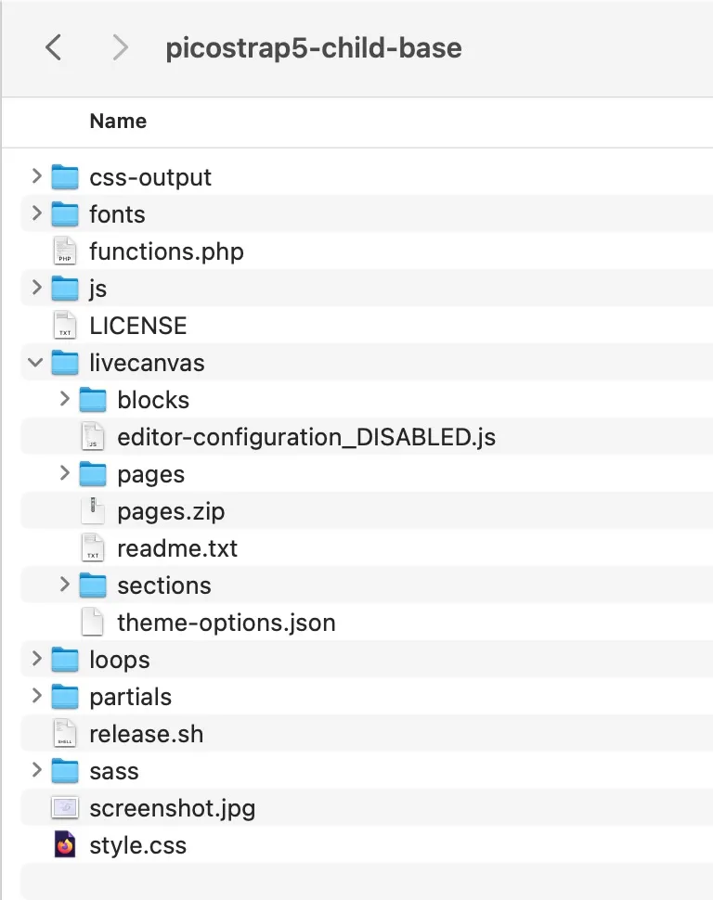Screen dimensions: 713x900
Task: Expand the blocks subfolder
Action: click(64, 400)
